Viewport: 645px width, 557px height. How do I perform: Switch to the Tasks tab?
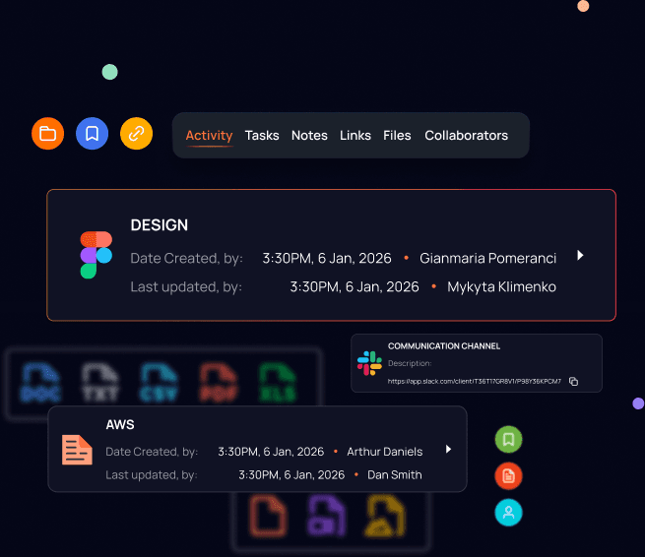tap(262, 135)
